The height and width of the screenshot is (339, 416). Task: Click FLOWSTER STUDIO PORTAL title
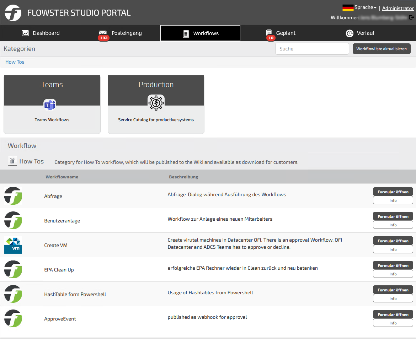[x=79, y=13]
